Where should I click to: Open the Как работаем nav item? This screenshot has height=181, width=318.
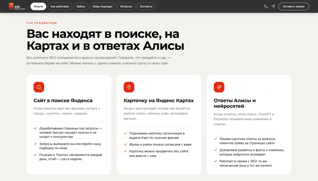(x=60, y=6)
